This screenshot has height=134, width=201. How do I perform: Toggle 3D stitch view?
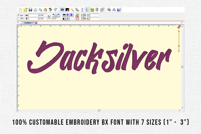62,10
